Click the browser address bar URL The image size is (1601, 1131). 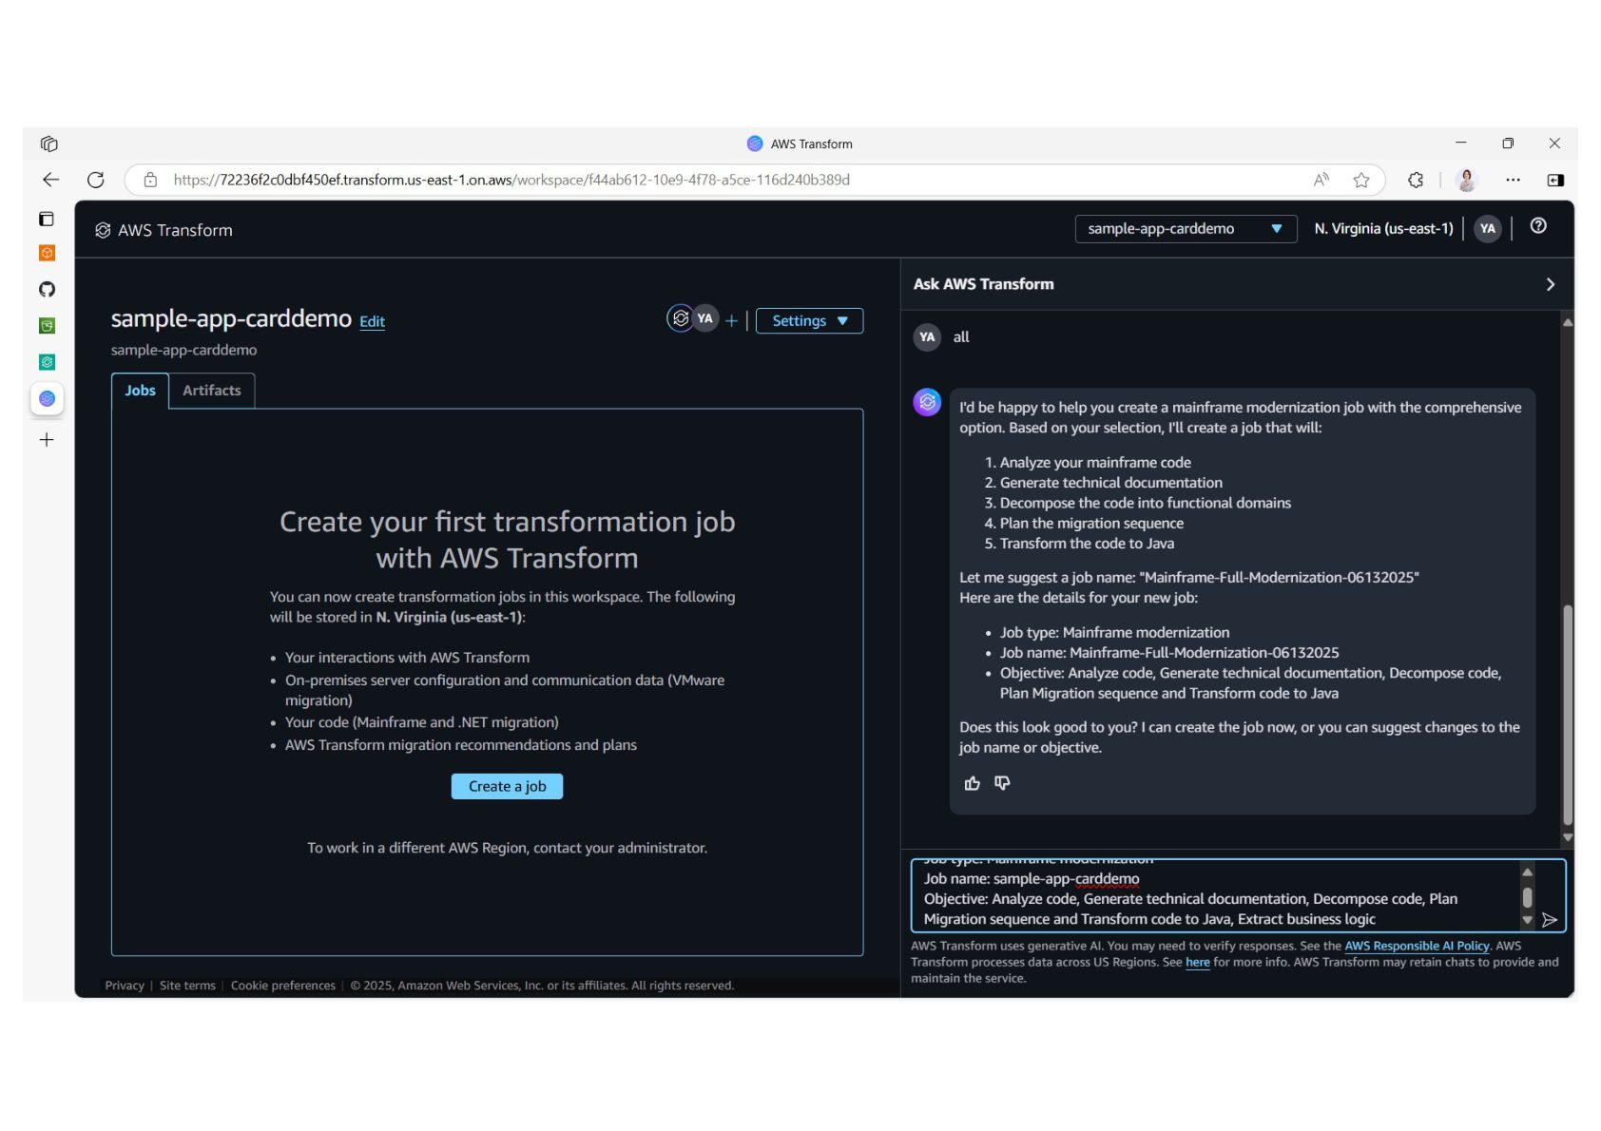pyautogui.click(x=511, y=180)
